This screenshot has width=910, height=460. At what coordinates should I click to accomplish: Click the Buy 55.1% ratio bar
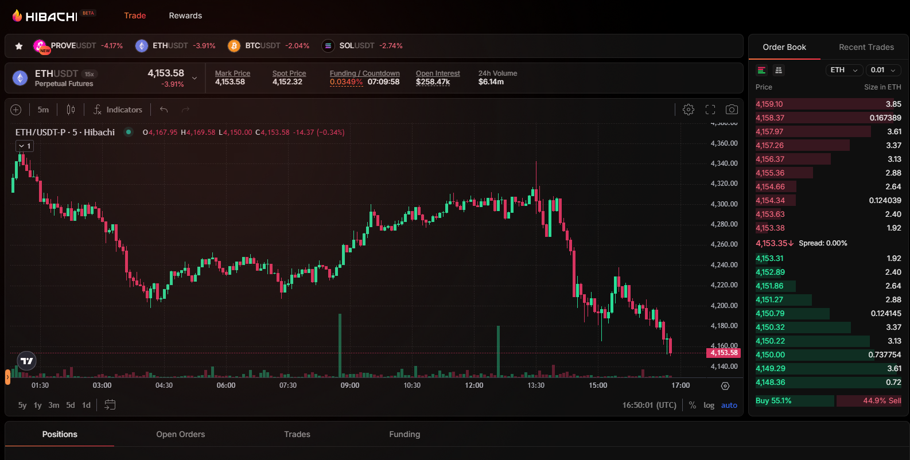pos(795,401)
